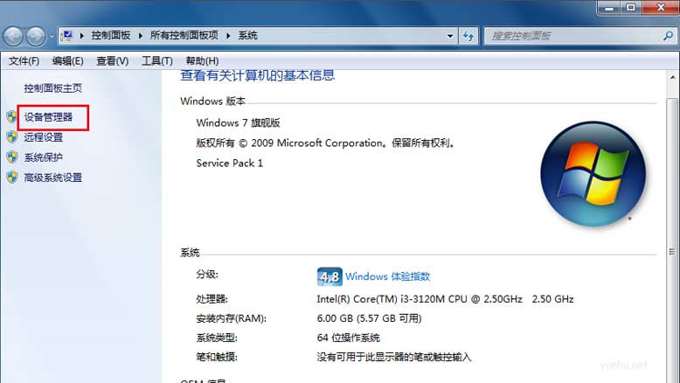The width and height of the screenshot is (680, 383).
Task: Open the 工具(T) menu
Action: 157,61
